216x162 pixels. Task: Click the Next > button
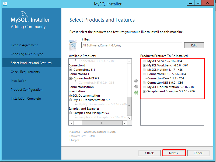(x=174, y=153)
